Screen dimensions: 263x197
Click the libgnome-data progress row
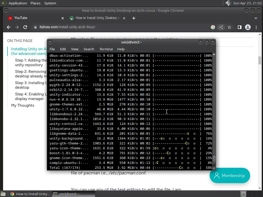[131, 134]
